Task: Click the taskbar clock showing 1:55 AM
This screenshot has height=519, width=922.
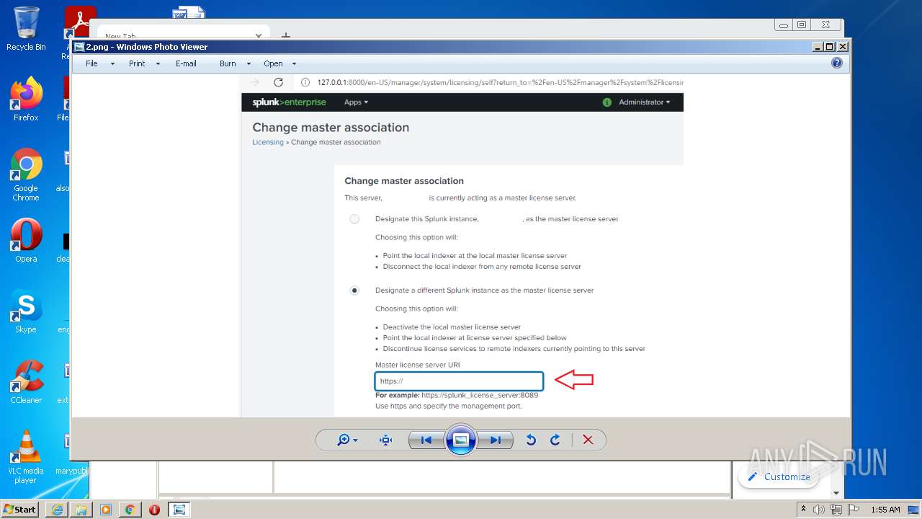Action: 885,510
